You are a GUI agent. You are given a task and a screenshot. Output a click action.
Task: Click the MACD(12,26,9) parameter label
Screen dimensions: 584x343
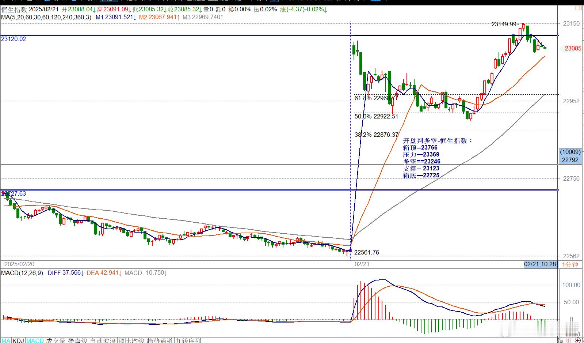click(22, 273)
